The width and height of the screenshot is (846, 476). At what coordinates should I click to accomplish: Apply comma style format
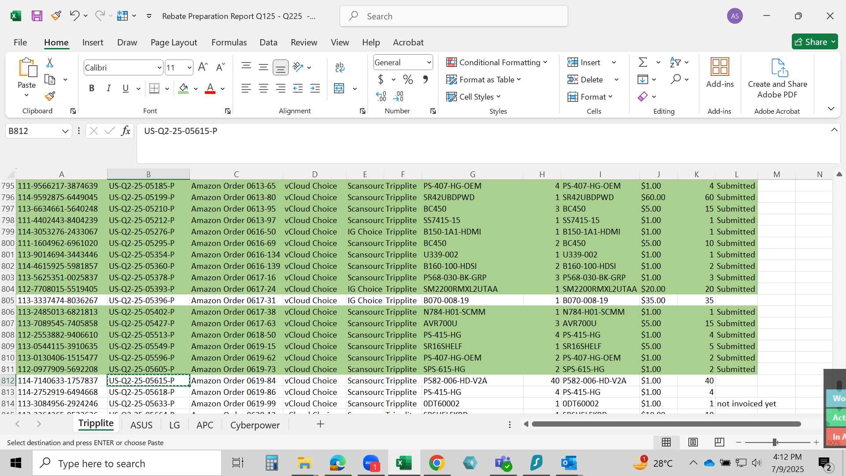pos(425,79)
